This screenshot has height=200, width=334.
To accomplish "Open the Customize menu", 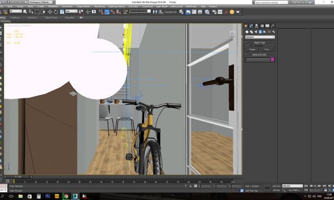I will pos(148,7).
